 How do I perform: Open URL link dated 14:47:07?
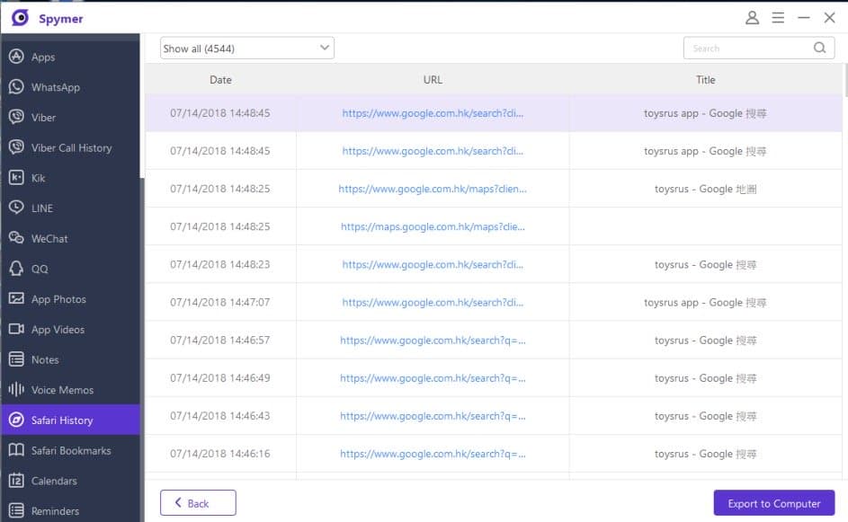(x=433, y=302)
